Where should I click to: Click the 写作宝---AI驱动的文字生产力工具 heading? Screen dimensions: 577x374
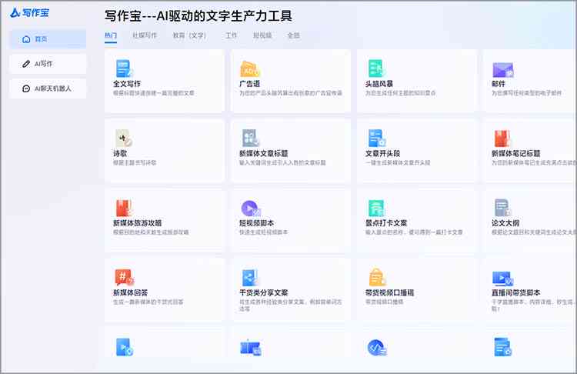tap(198, 16)
